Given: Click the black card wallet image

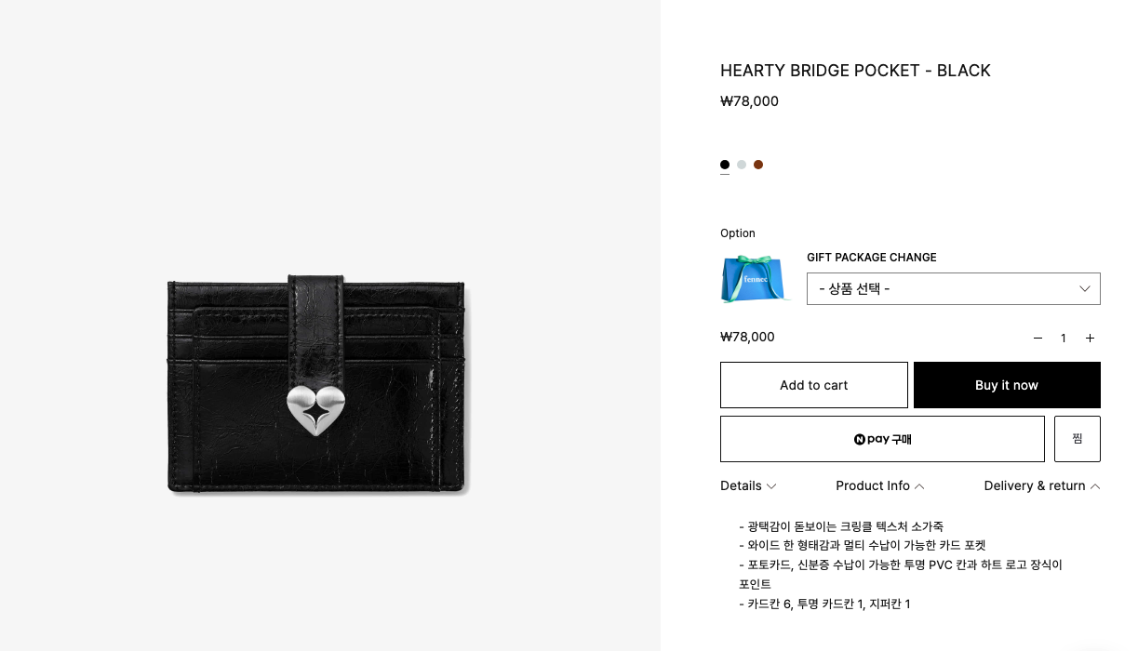Looking at the screenshot, I should point(317,383).
